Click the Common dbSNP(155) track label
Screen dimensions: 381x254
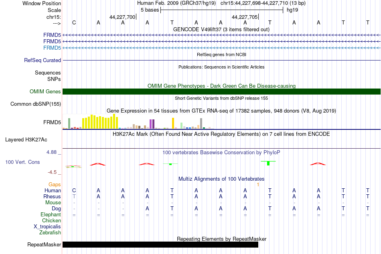click(36, 104)
